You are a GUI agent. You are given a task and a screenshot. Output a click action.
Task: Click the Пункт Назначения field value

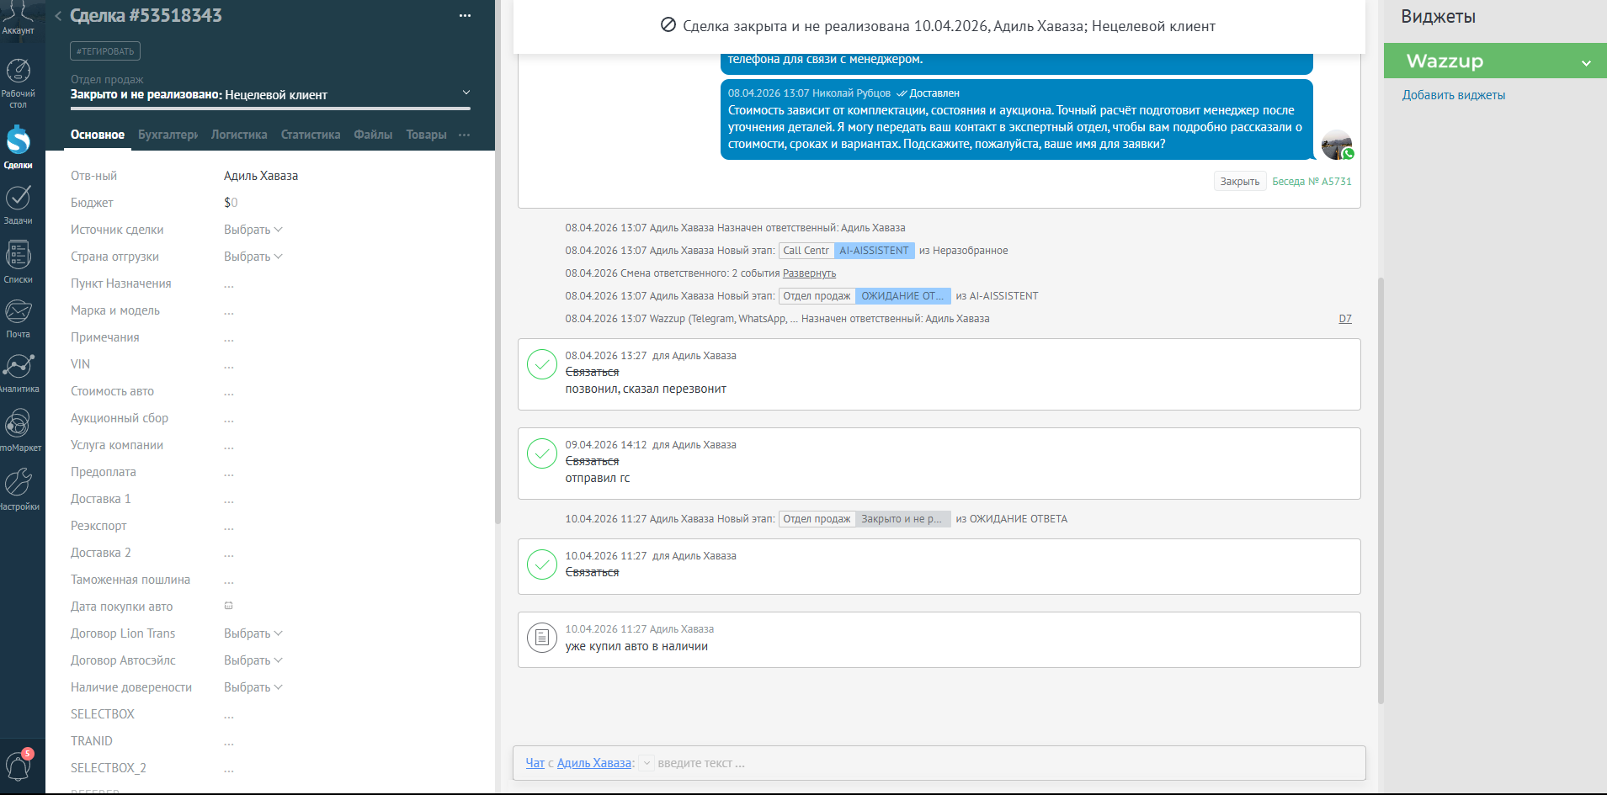pos(229,284)
